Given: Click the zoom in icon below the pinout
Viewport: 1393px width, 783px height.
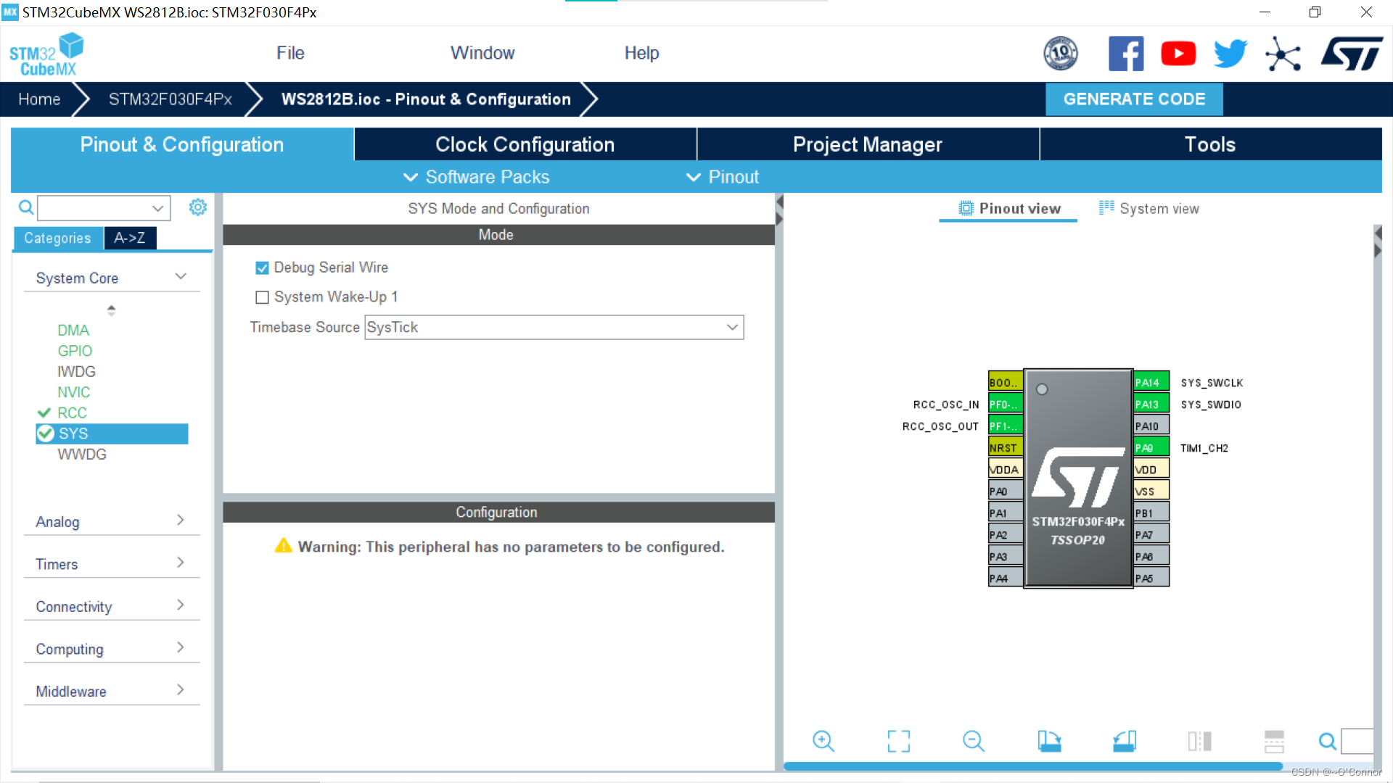Looking at the screenshot, I should [x=823, y=741].
